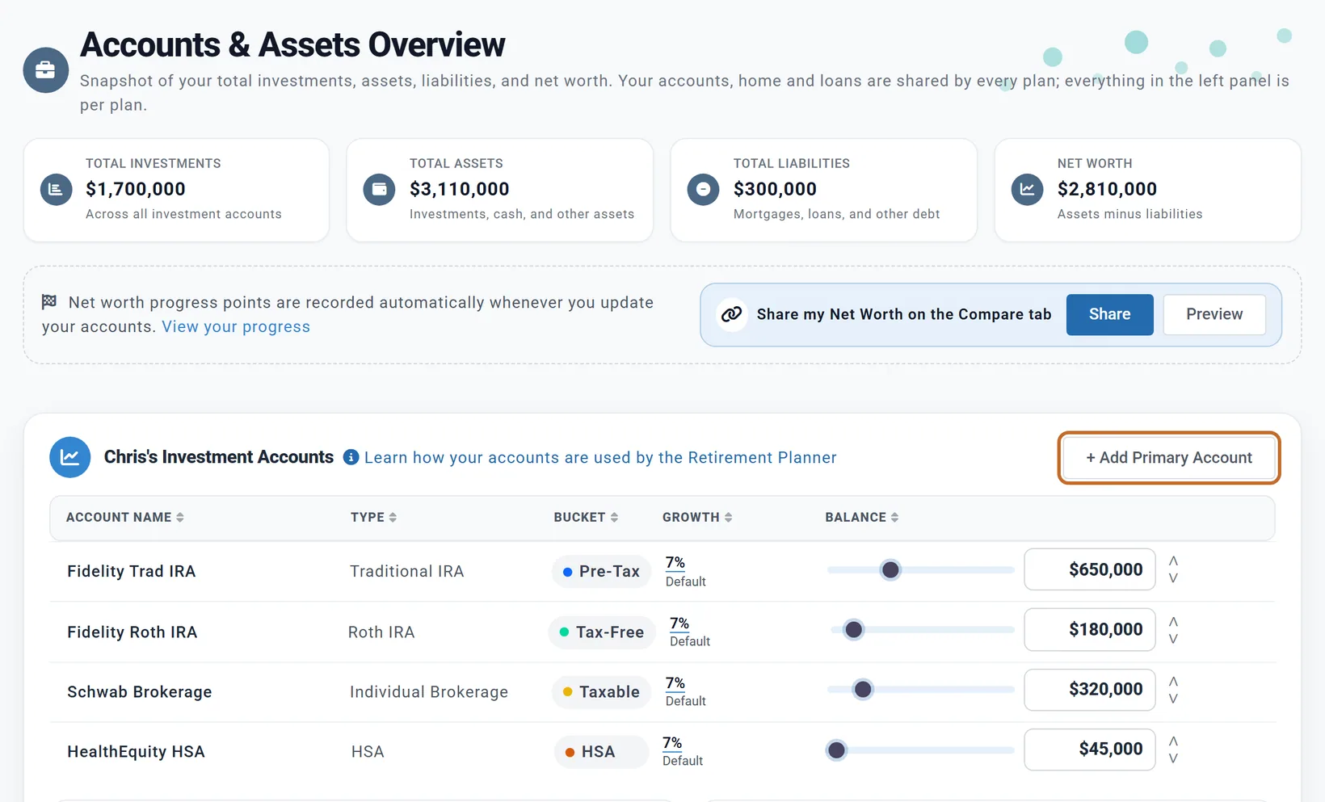Viewport: 1325px width, 802px height.
Task: Sort table by Balance column
Action: click(x=862, y=517)
